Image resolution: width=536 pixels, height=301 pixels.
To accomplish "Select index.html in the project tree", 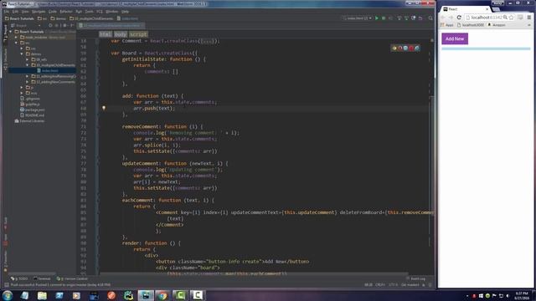I will (x=49, y=70).
